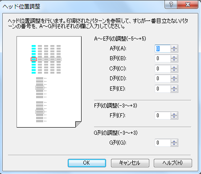The image size is (201, 174).
Task: Click the B列 value input field
Action: [x=163, y=58]
